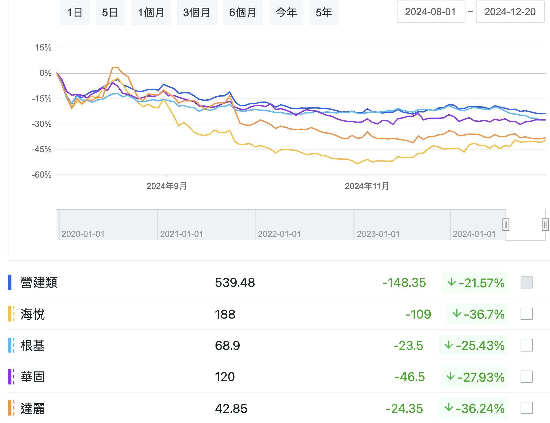Image resolution: width=550 pixels, height=423 pixels.
Task: Click the right range slider handle
Action: (x=545, y=225)
